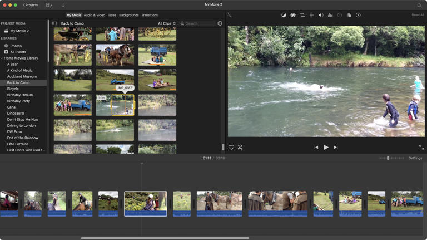Open the Backgrounds tab
The image size is (427, 240).
[129, 15]
